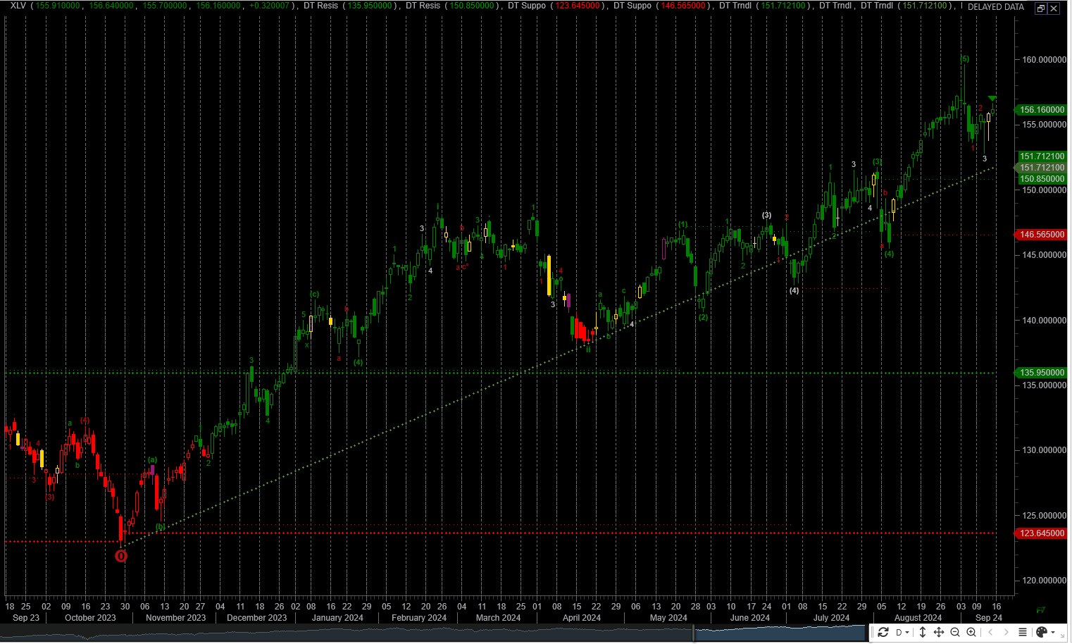Click the back chevron in toolbar
The height and width of the screenshot is (644, 1072).
990,632
